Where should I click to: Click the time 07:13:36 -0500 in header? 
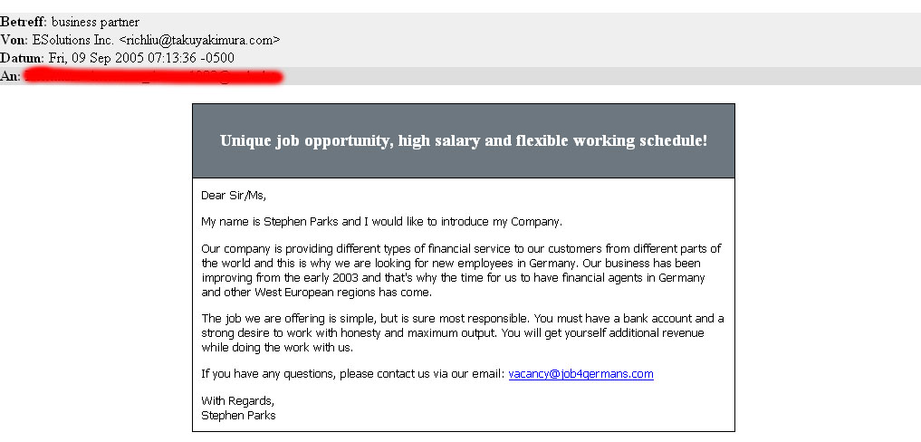point(190,58)
